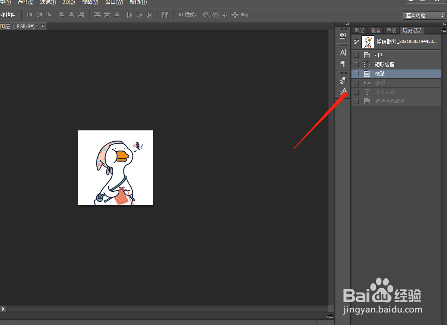This screenshot has height=325, width=447.
Task: Switch to the 图层 panel tab
Action: pyautogui.click(x=359, y=30)
